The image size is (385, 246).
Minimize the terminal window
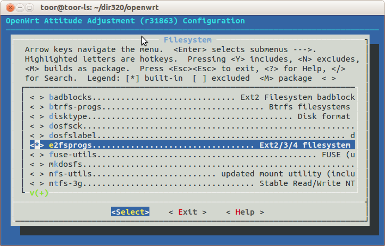pyautogui.click(x=20, y=8)
